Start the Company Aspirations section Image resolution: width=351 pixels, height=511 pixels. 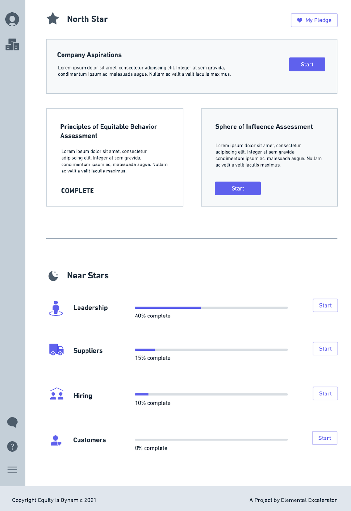pyautogui.click(x=307, y=65)
